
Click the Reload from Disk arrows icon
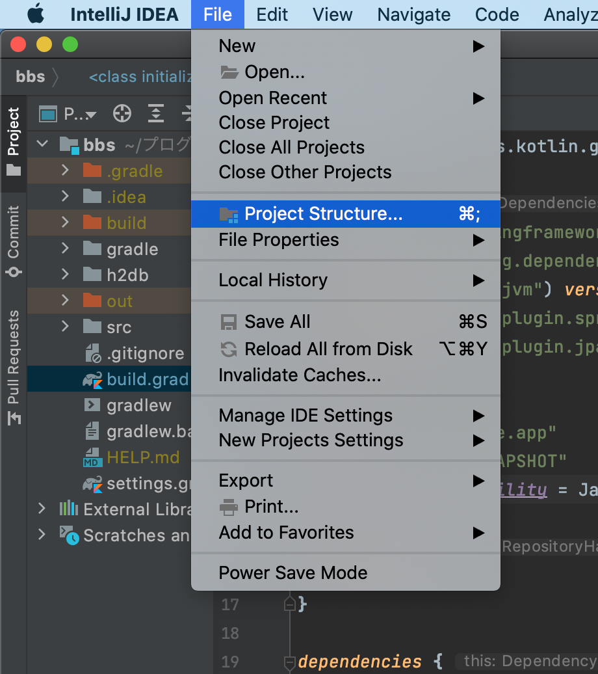pos(229,349)
